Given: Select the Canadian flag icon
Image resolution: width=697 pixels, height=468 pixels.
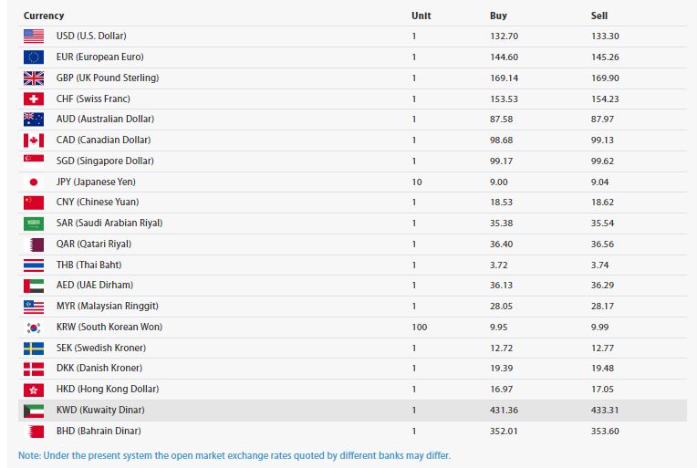Looking at the screenshot, I should coord(34,140).
